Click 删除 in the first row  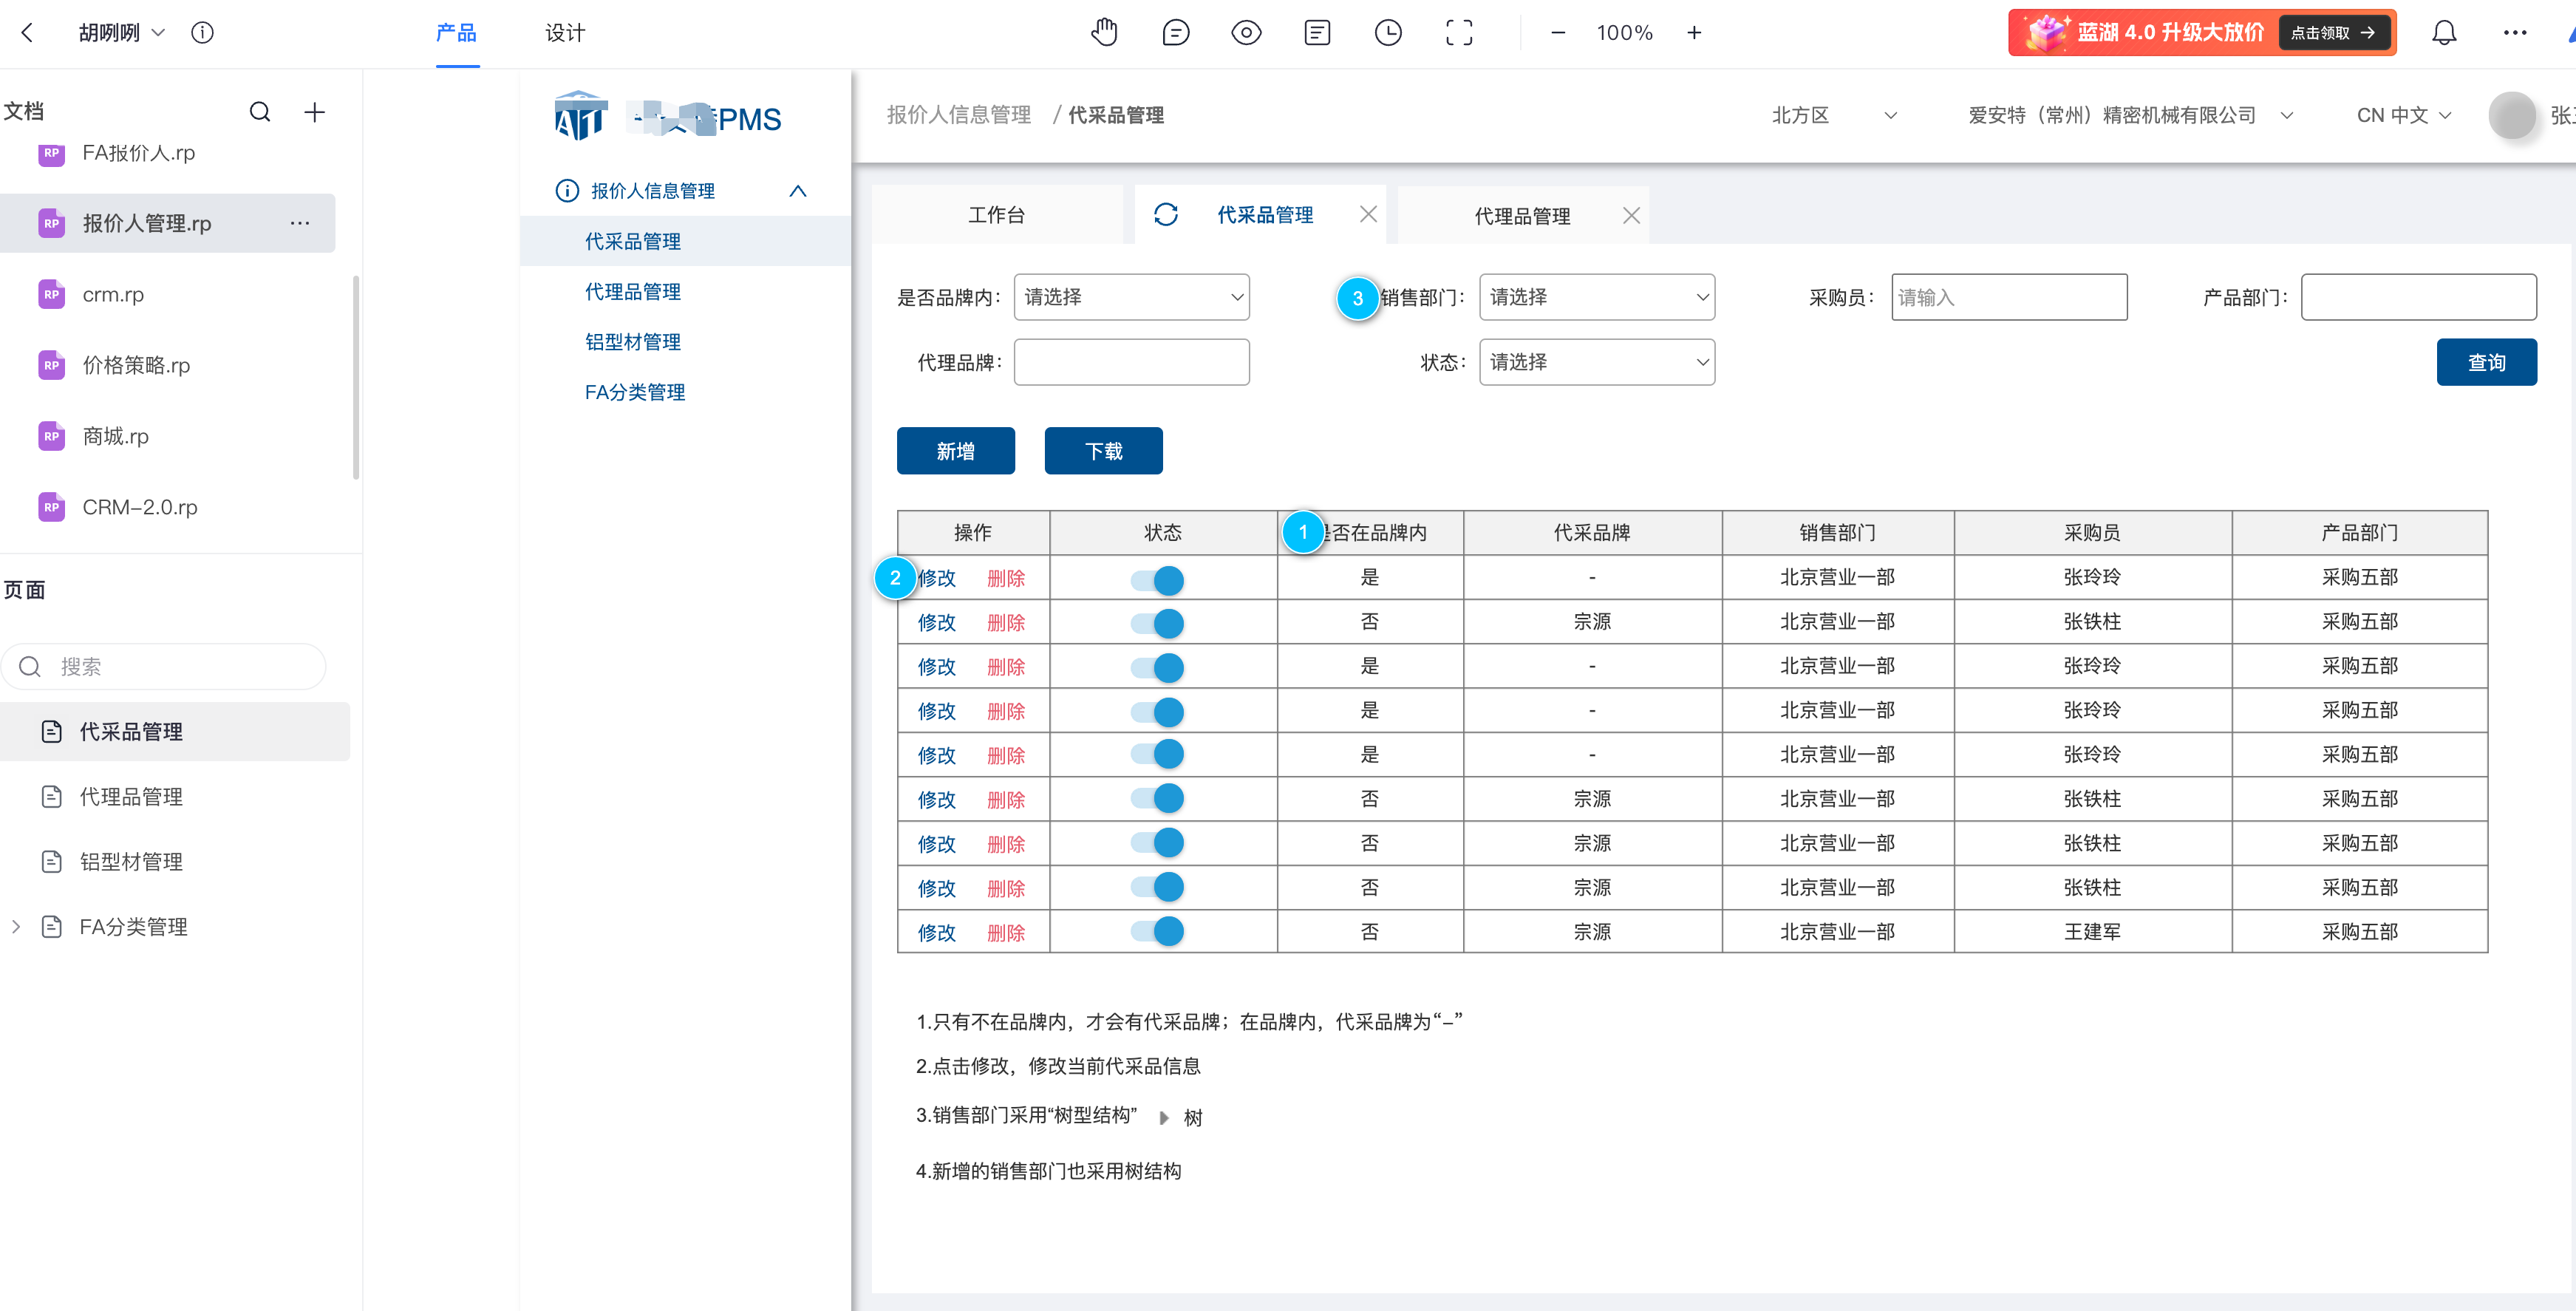pos(1006,578)
